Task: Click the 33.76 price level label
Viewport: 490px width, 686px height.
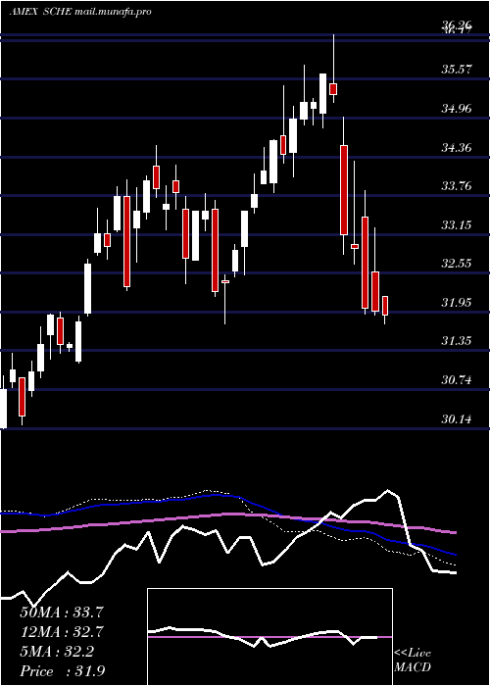Action: (x=457, y=186)
